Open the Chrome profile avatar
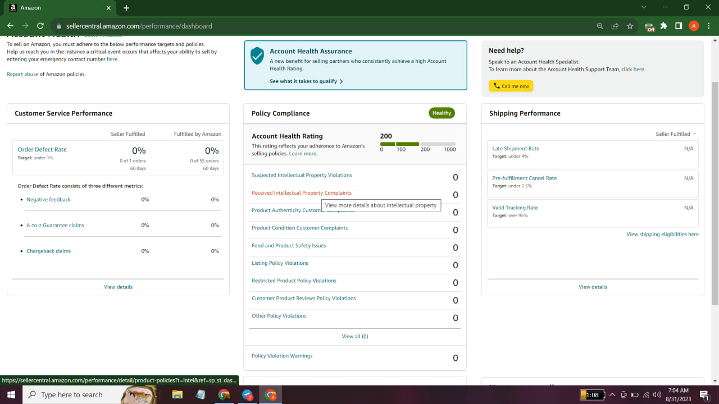Image resolution: width=719 pixels, height=404 pixels. (x=694, y=26)
